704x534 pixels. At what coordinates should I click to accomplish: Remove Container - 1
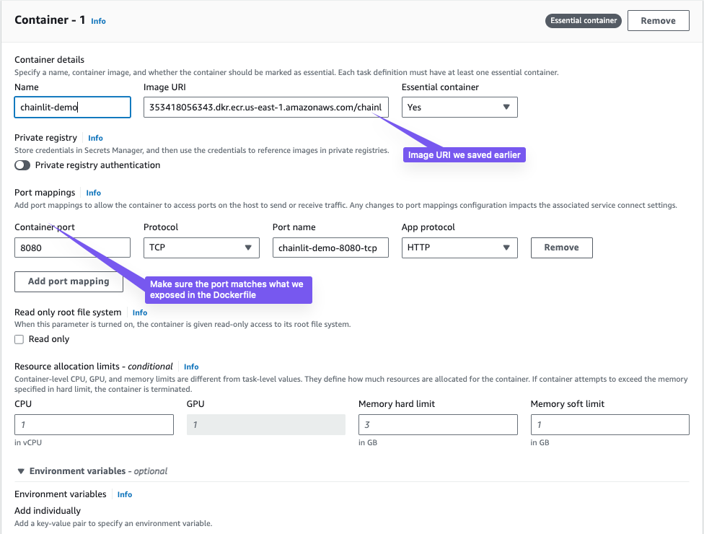click(x=658, y=20)
